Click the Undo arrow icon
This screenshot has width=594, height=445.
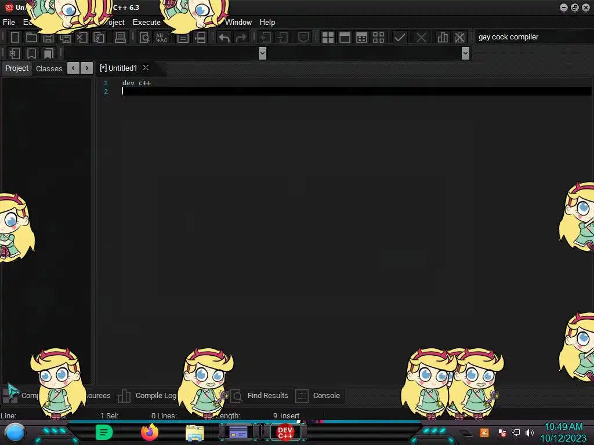pos(224,38)
